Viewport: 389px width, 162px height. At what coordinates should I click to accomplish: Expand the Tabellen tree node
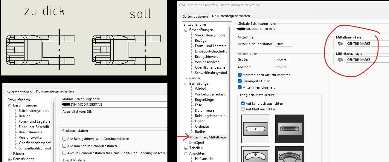(186, 148)
